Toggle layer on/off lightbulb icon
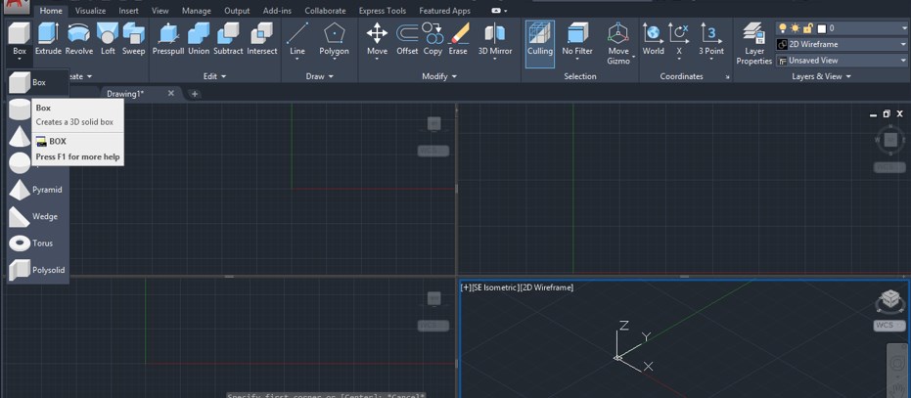This screenshot has height=398, width=911. pyautogui.click(x=783, y=28)
